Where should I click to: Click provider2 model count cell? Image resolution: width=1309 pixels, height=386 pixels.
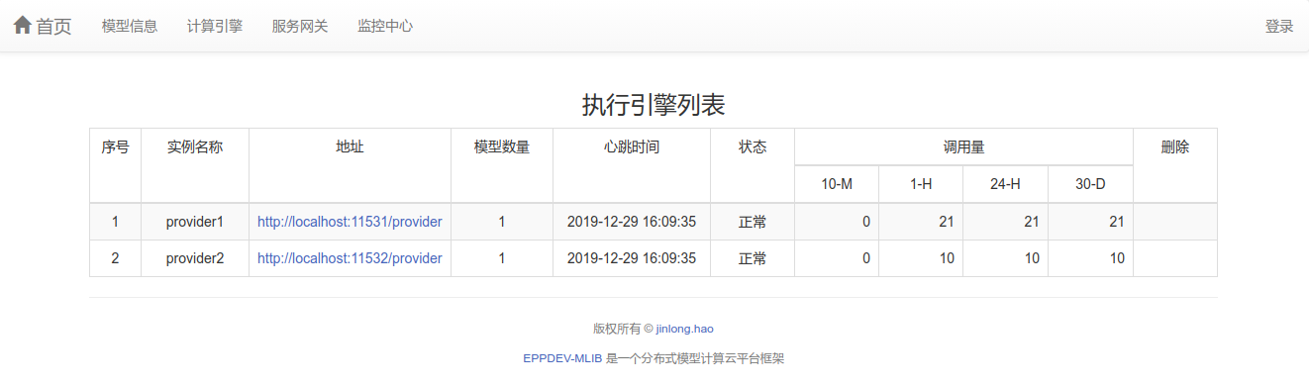[502, 258]
